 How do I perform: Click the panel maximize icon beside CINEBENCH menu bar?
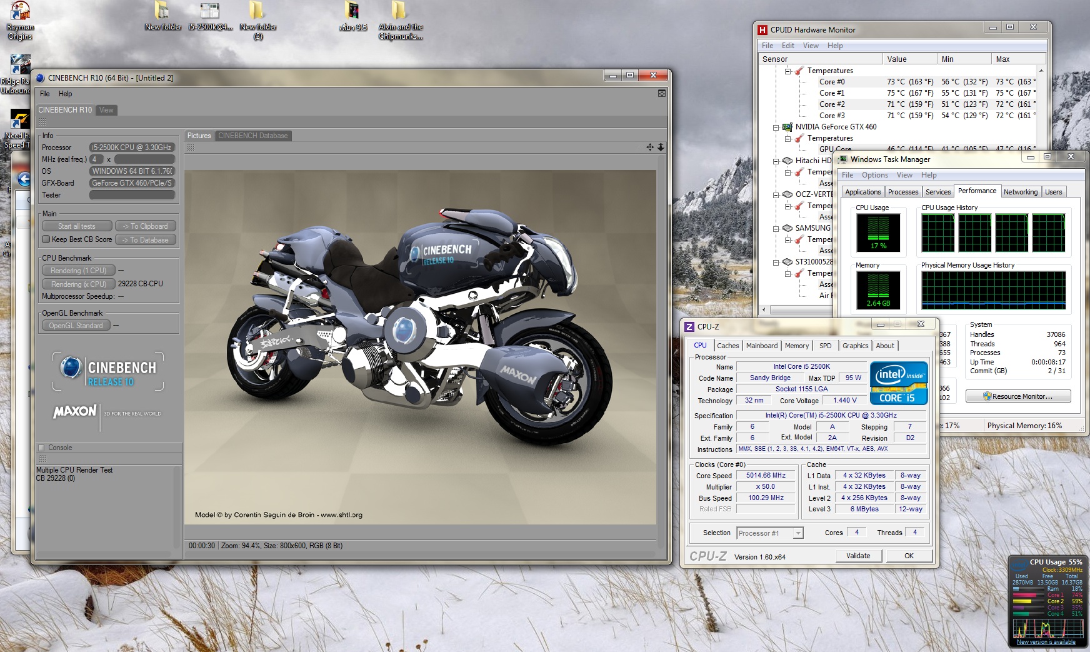(662, 93)
